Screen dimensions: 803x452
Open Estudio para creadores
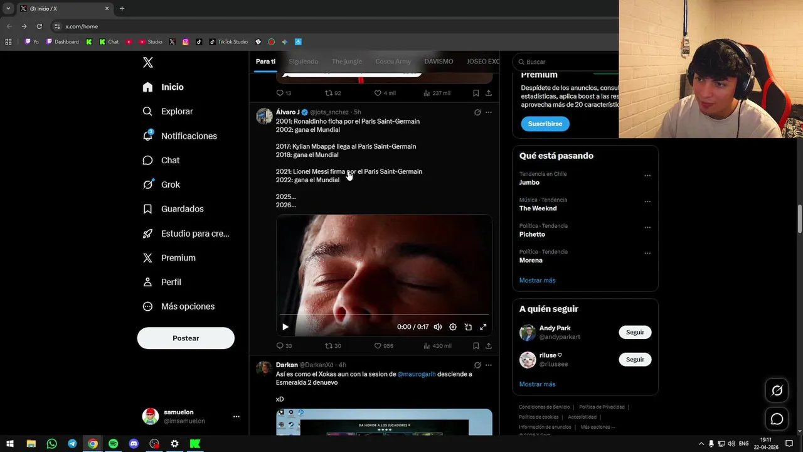pyautogui.click(x=186, y=234)
